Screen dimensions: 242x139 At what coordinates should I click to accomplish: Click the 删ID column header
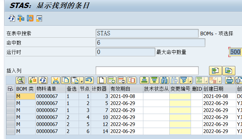(197, 89)
